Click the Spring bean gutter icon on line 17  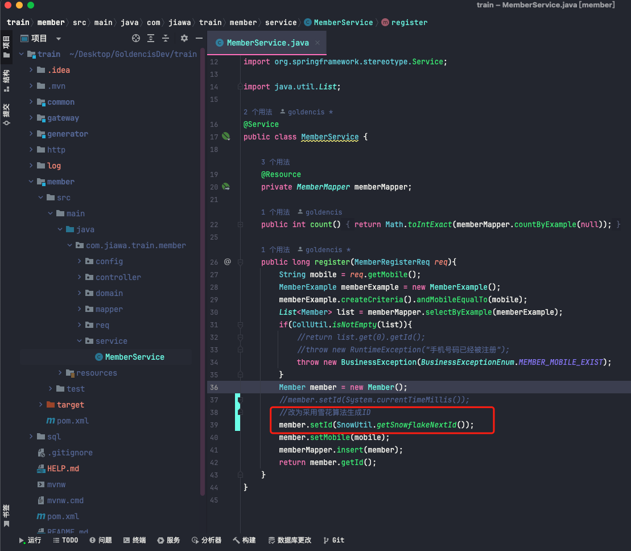tap(226, 137)
